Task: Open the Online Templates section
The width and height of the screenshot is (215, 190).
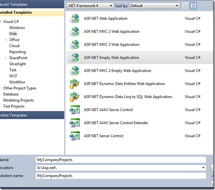Action: click(x=32, y=115)
